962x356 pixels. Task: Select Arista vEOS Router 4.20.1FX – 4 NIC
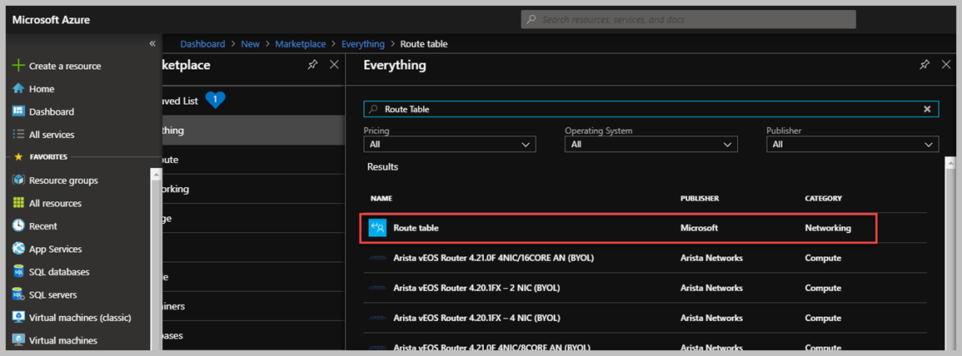644,318
